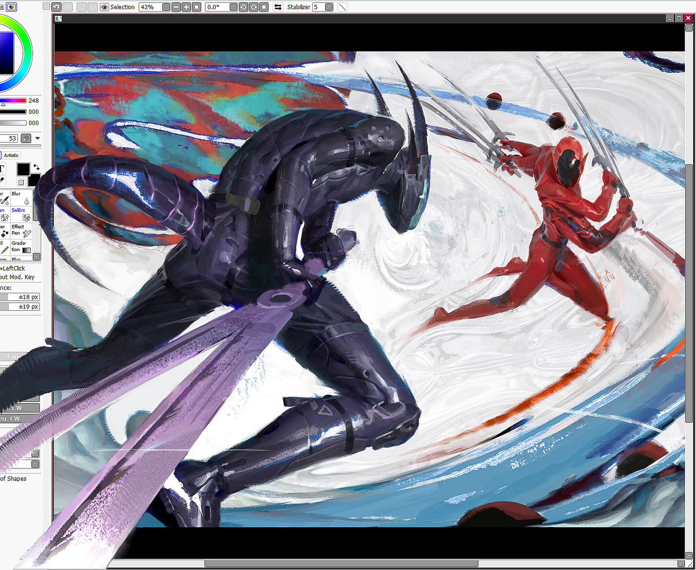Open the 0.0° rotation angle dropdown
Viewport: 696px width, 570px height.
[233, 7]
